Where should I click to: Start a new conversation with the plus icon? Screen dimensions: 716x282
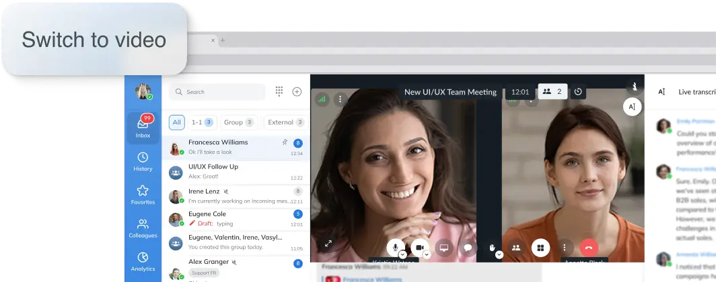click(x=297, y=92)
